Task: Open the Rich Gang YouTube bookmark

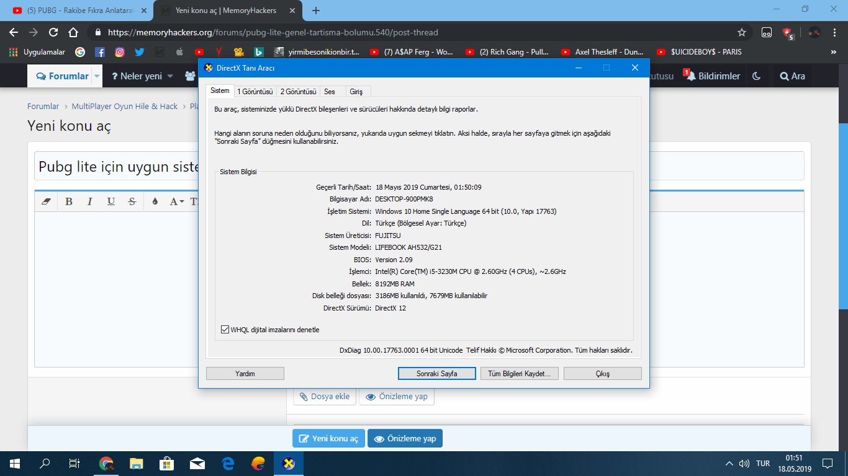Action: pyautogui.click(x=508, y=52)
